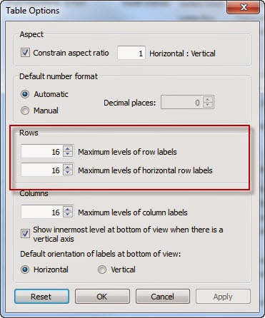
Task: Close the Table Options dialog
Action: pos(244,7)
